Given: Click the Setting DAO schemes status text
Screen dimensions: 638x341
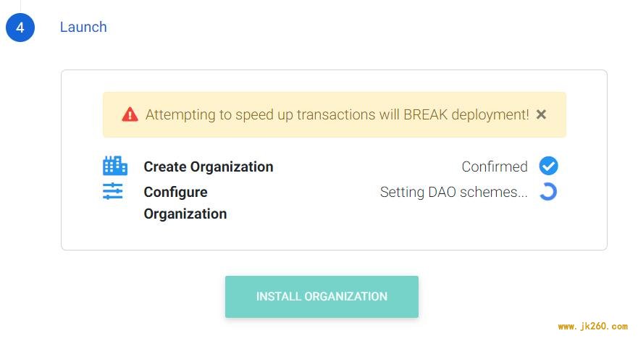Looking at the screenshot, I should 453,192.
